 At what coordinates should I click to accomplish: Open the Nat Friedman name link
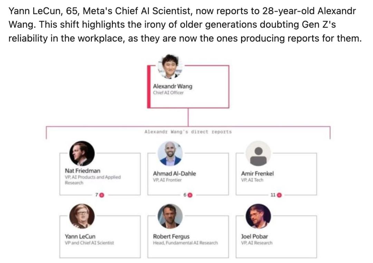[x=83, y=171]
